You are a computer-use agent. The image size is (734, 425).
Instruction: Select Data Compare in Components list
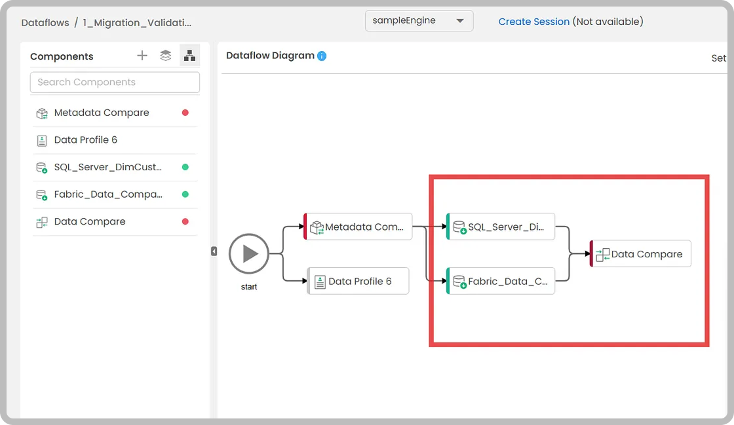pyautogui.click(x=115, y=221)
